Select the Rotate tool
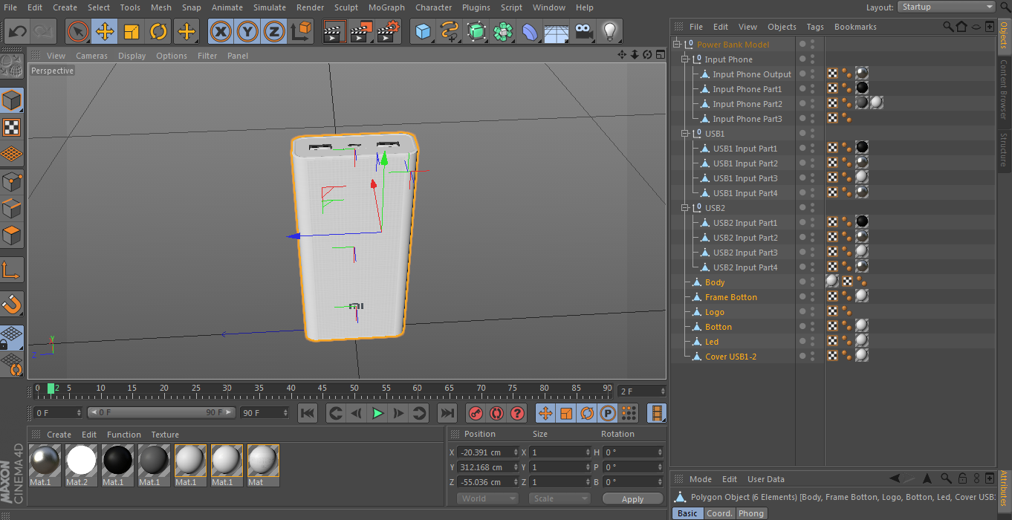1012x520 pixels. click(x=158, y=32)
